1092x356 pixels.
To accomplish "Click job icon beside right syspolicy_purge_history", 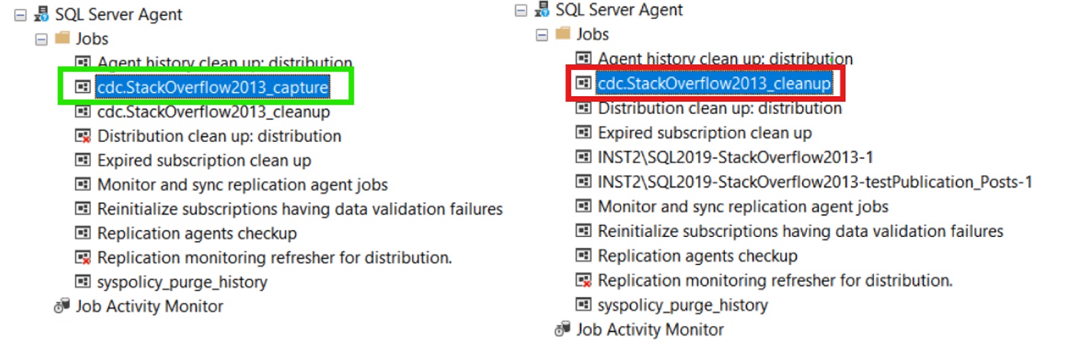I will (x=583, y=305).
